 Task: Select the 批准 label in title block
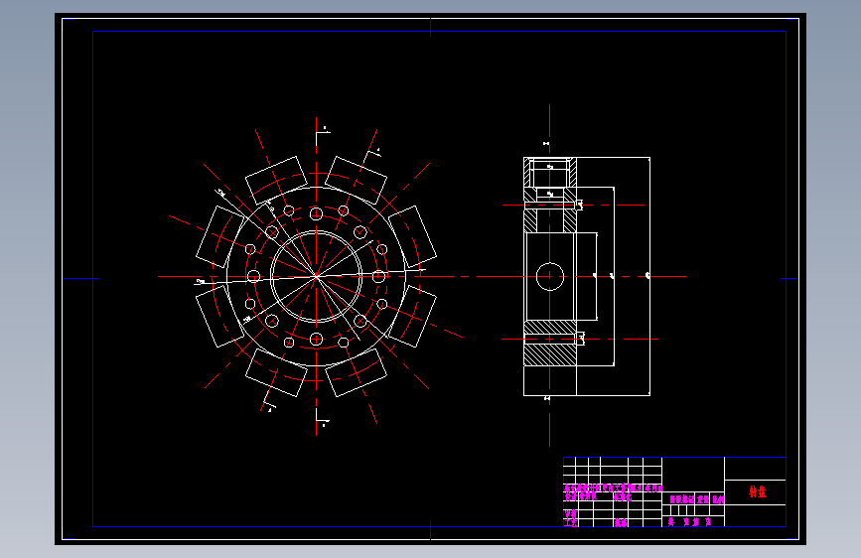coord(621,523)
